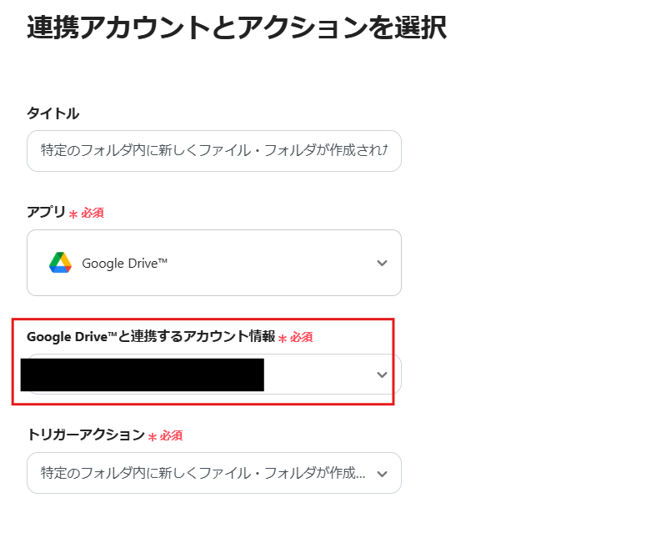Click the chevron arrow in account info field

(x=382, y=375)
